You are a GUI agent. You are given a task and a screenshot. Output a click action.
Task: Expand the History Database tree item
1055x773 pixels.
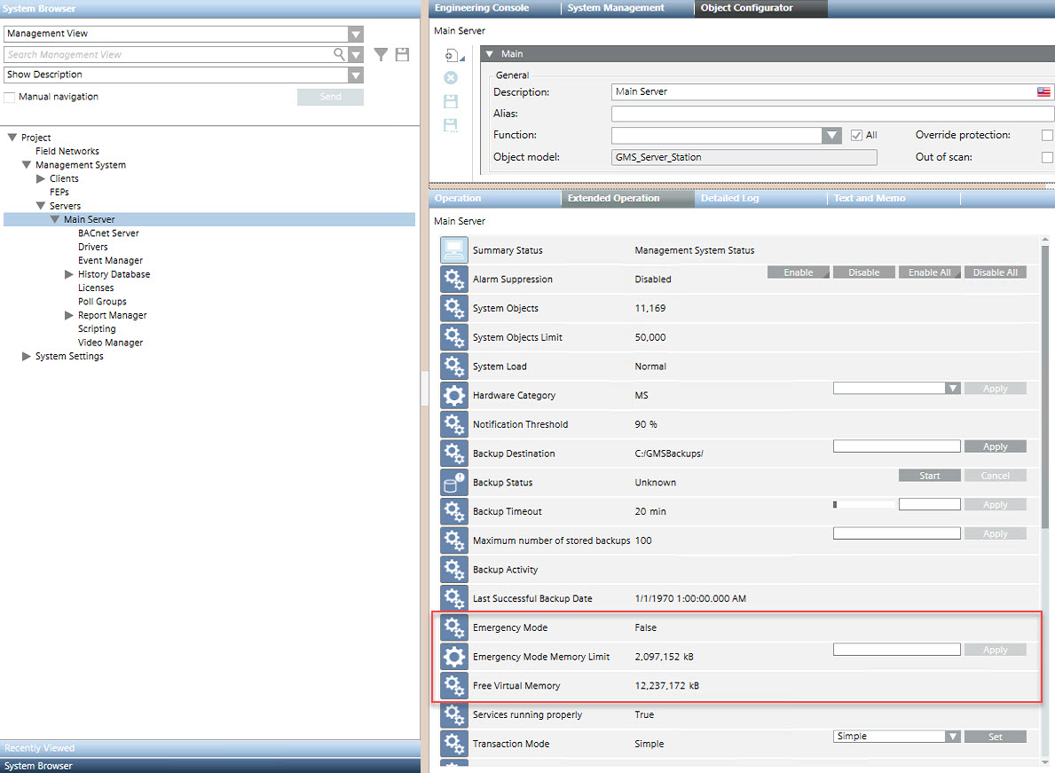click(x=68, y=274)
